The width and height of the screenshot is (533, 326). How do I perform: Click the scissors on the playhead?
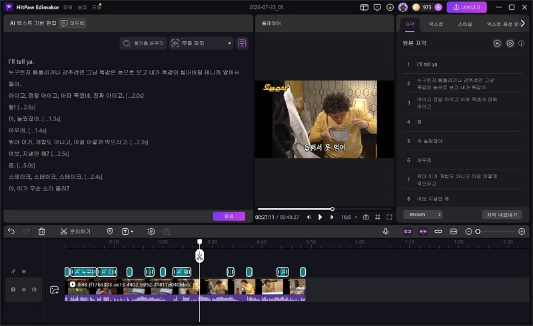(x=199, y=256)
